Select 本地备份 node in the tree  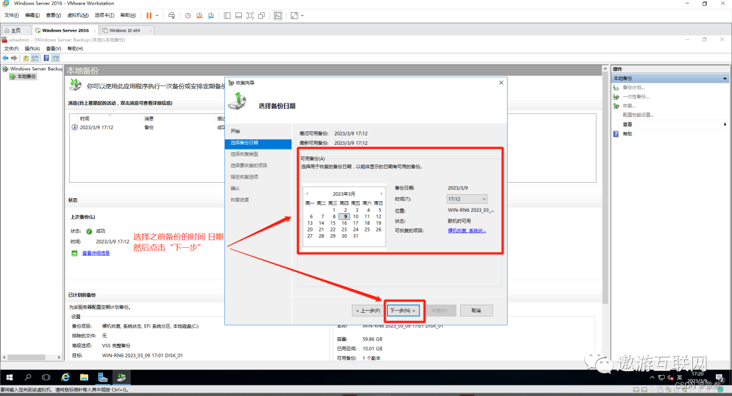coord(26,76)
